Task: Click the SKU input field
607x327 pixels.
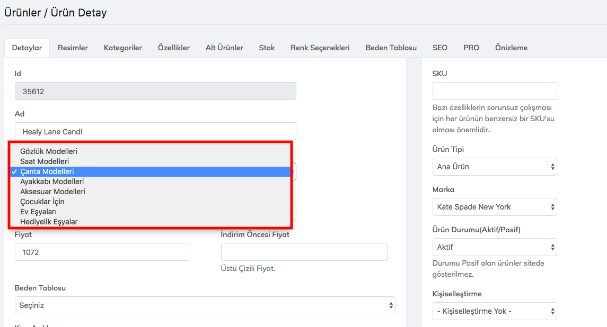Action: click(494, 91)
